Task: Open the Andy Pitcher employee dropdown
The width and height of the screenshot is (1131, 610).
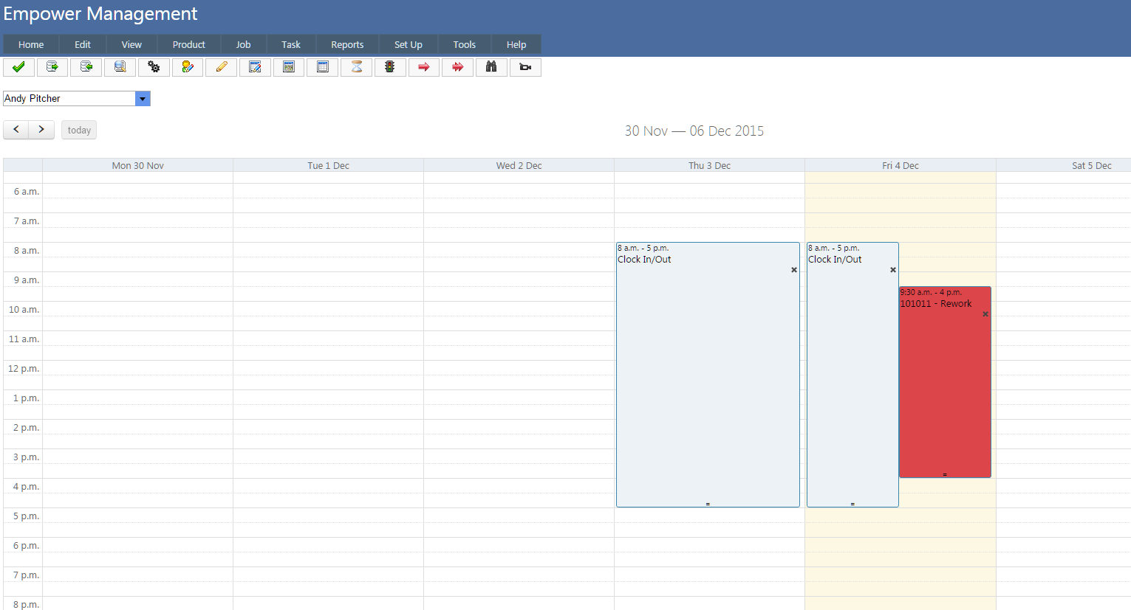Action: [143, 99]
